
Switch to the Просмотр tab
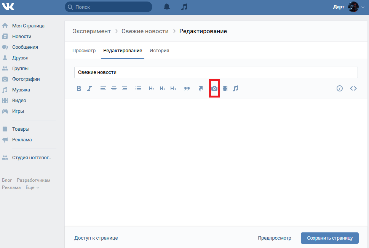point(84,51)
